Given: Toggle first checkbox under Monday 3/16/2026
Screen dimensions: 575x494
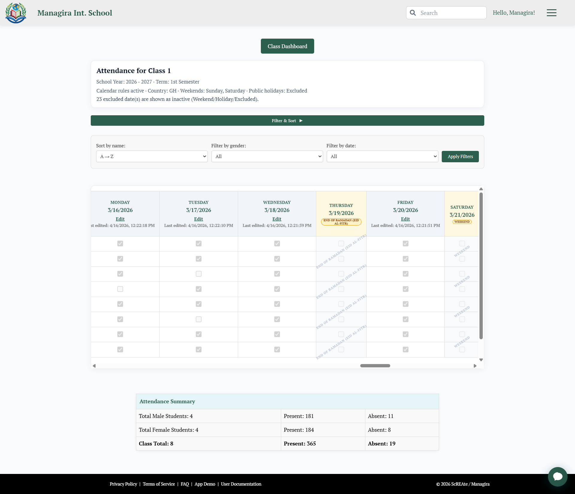Looking at the screenshot, I should [x=120, y=244].
